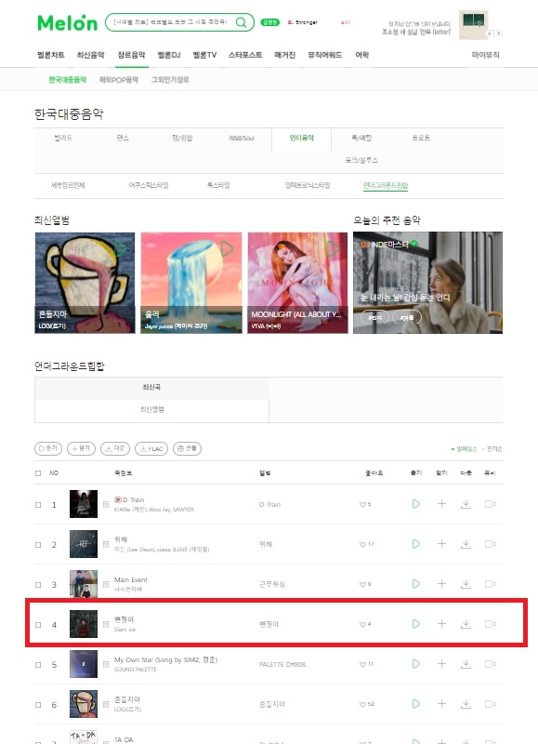Download track 6 using arrow icon
Screen dimensions: 538x744
tap(466, 704)
